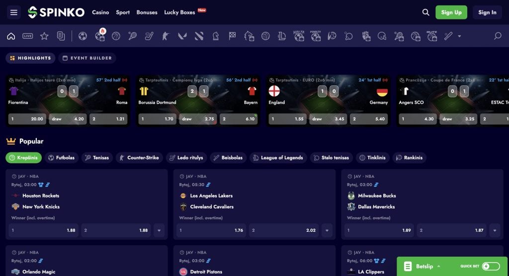Viewport: 509px width, 276px height.
Task: Open the hamburger menu
Action: pyautogui.click(x=13, y=12)
